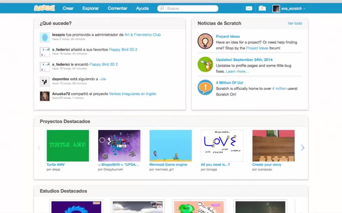Open the messages envelope icon
This screenshot has width=342, height=213.
coord(249,8)
